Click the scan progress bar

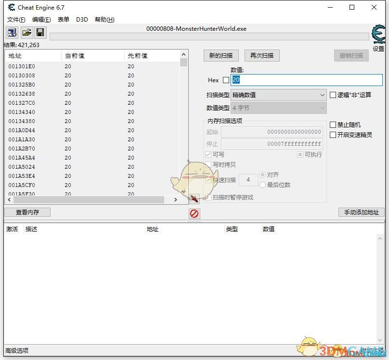click(209, 37)
